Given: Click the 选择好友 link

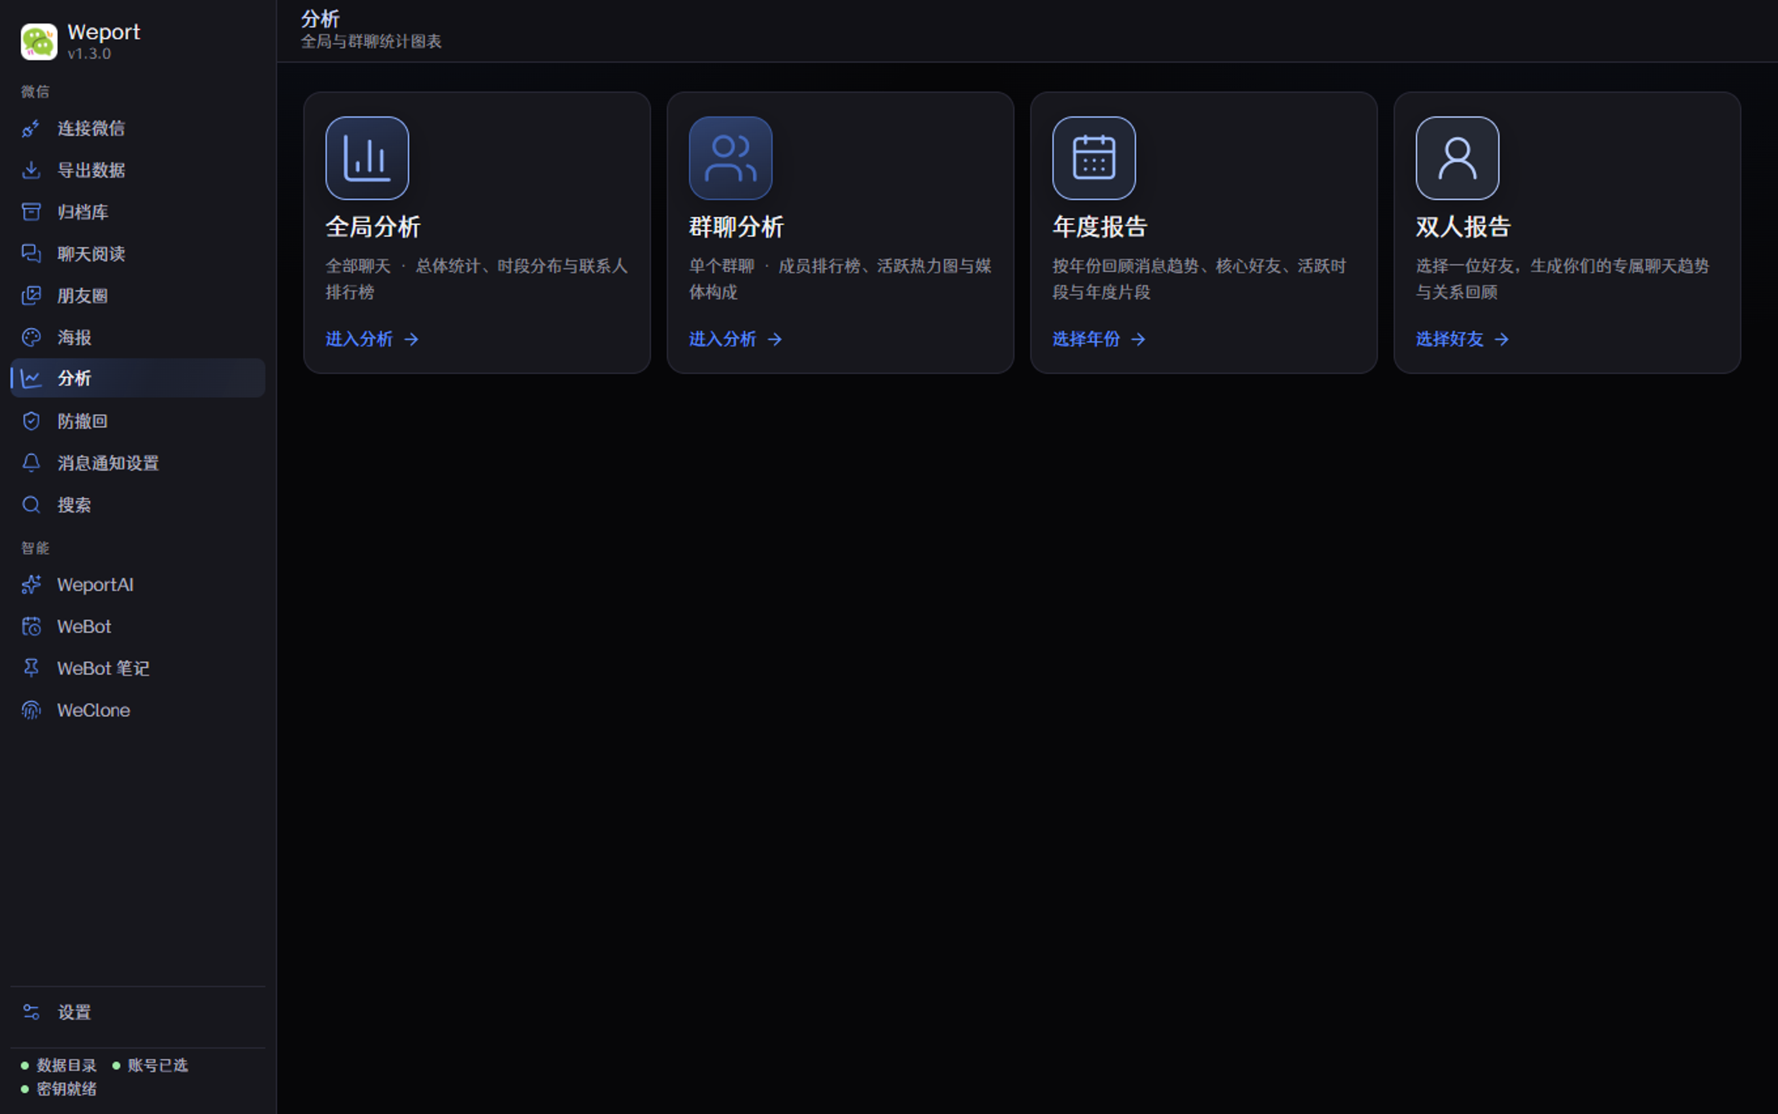Looking at the screenshot, I should [1462, 339].
